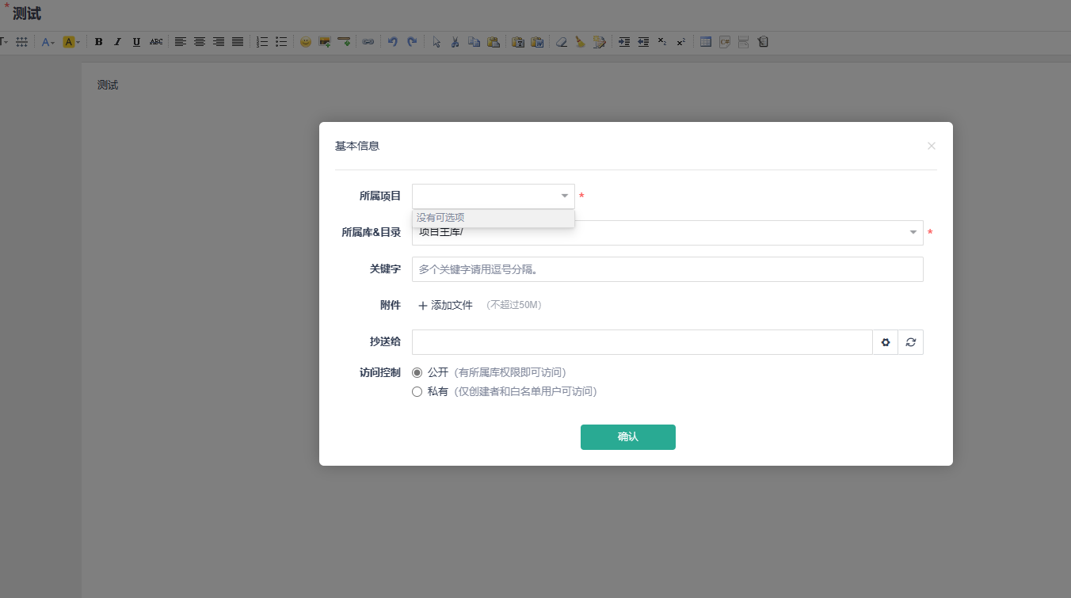Viewport: 1071px width, 598px height.
Task: Open the 所属项目 dropdown
Action: click(493, 196)
